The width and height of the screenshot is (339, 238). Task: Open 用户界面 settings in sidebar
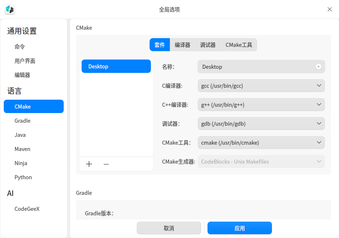34,61
